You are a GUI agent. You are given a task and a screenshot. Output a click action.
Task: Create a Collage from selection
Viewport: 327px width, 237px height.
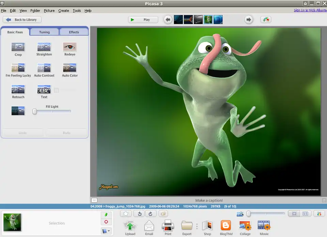click(245, 226)
